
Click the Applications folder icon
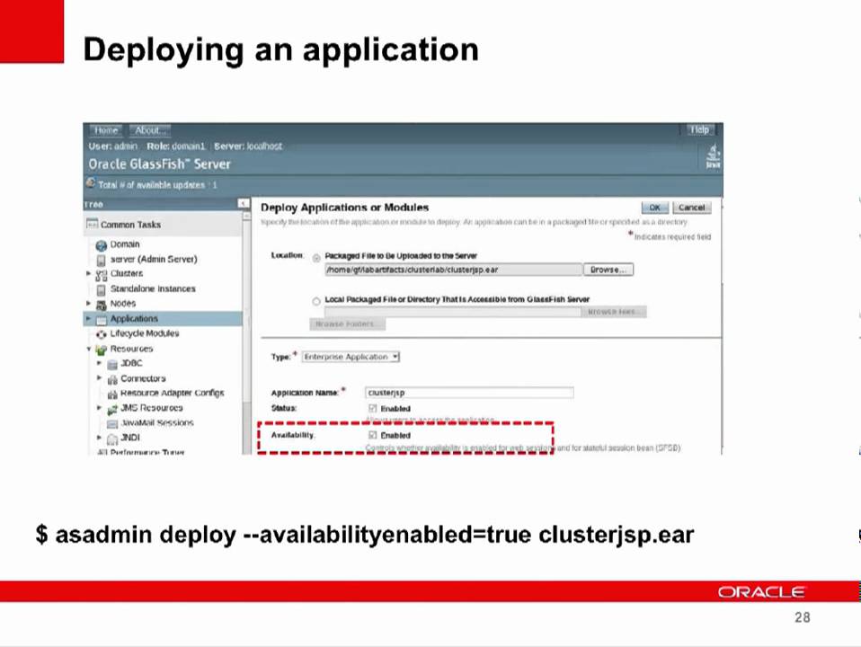(101, 320)
